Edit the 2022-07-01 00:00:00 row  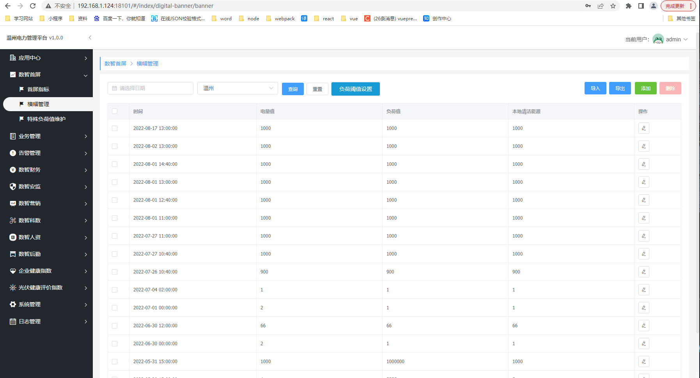[x=643, y=308]
